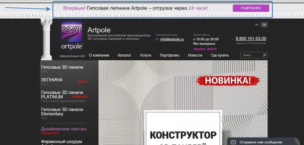Click the phone handset icon
Screen dimensions: 304x145
tap(233, 39)
